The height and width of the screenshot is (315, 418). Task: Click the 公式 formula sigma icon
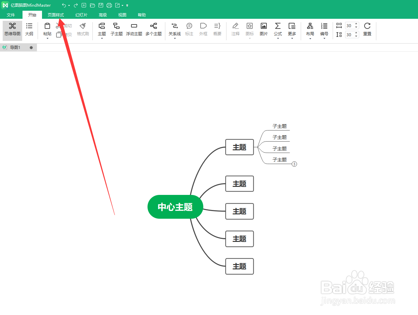[x=278, y=26]
